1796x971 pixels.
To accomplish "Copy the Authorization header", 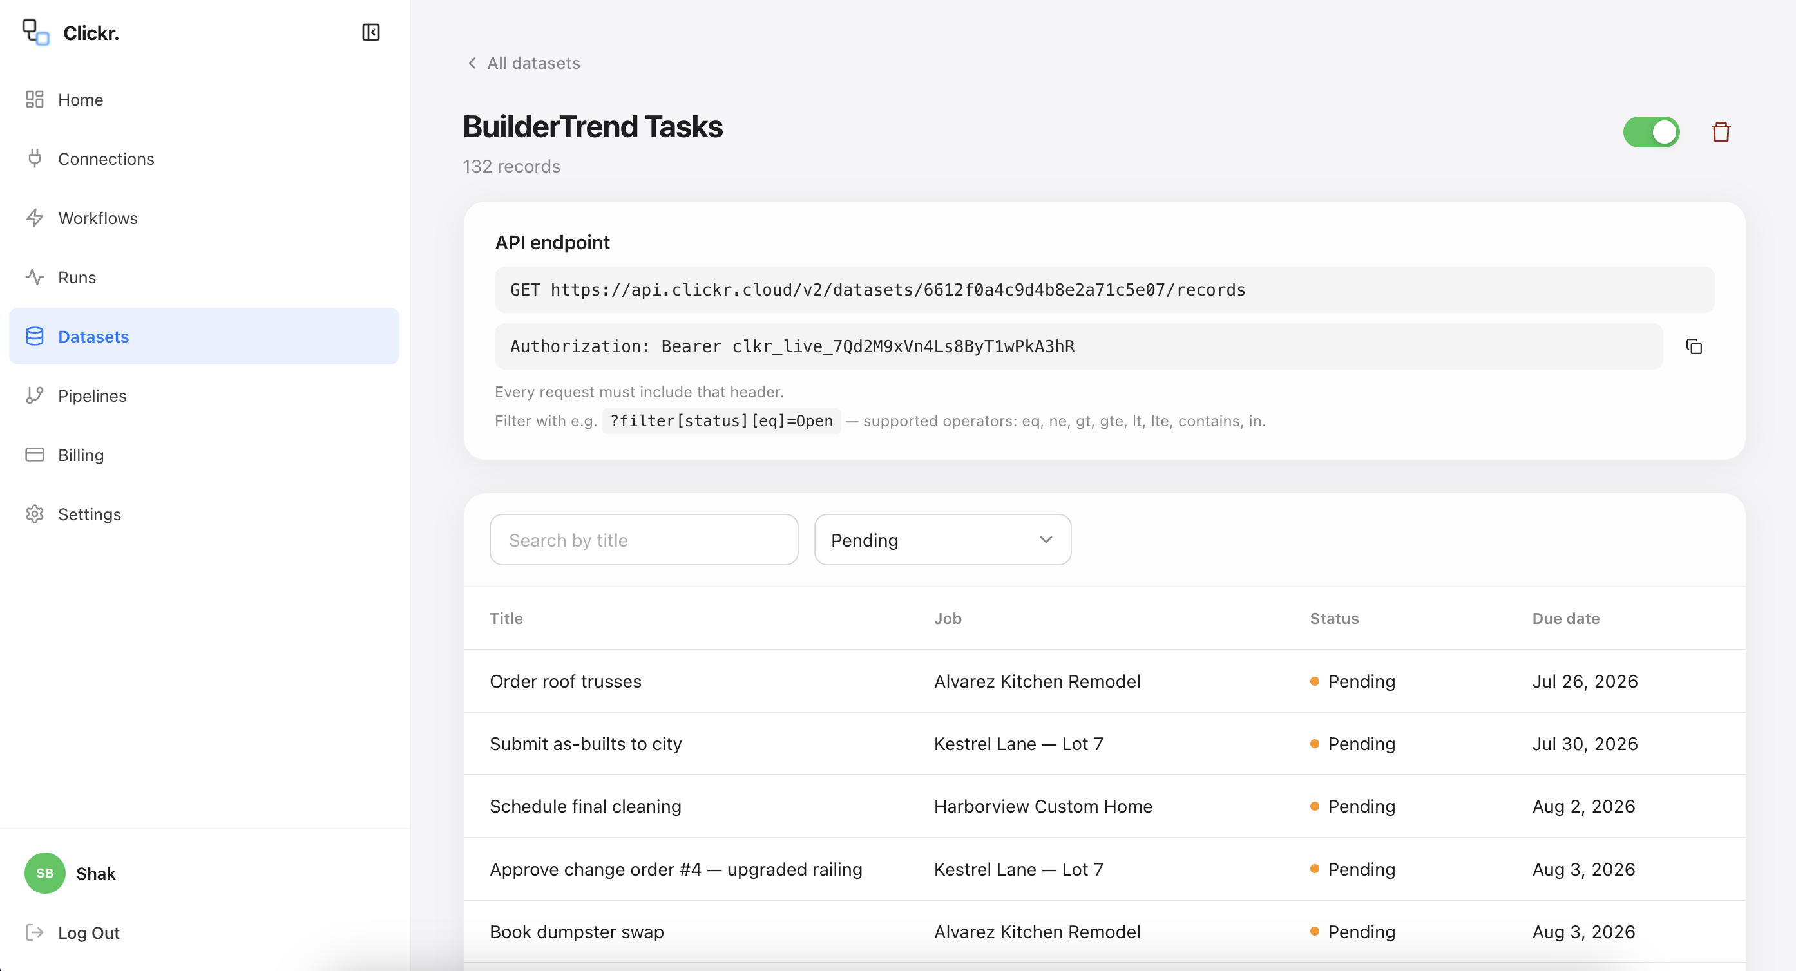I will tap(1694, 346).
